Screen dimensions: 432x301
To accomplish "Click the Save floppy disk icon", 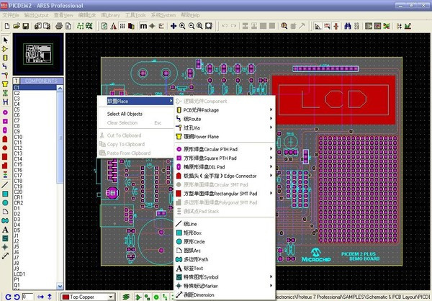I will point(26,26).
